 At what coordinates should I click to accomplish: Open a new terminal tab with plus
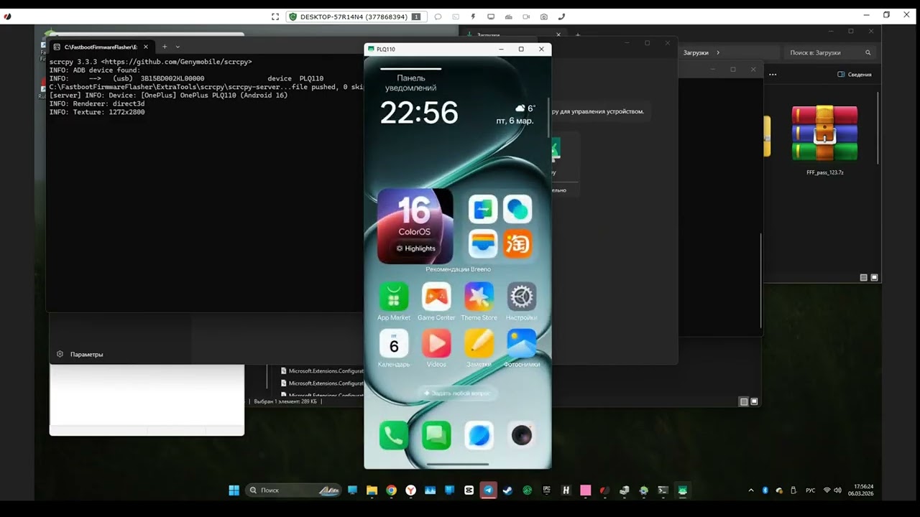165,47
